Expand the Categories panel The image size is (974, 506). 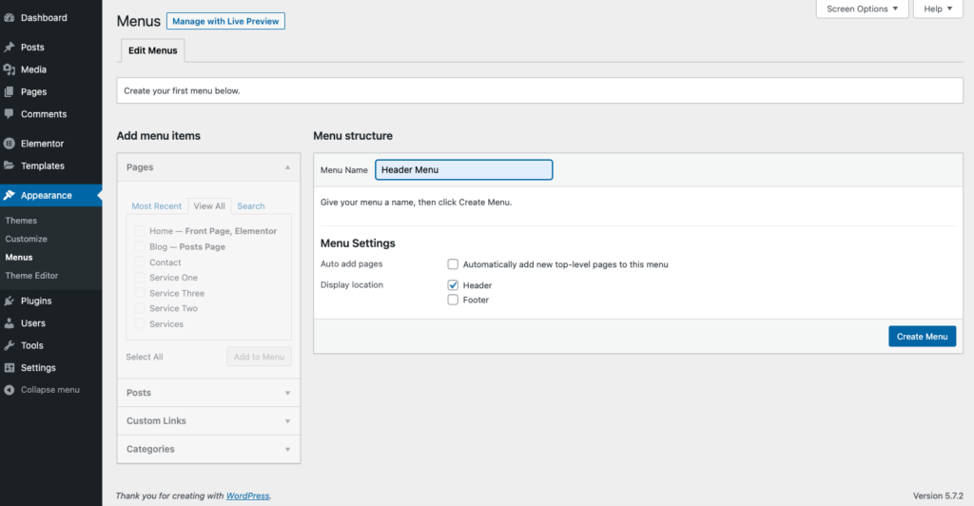208,449
